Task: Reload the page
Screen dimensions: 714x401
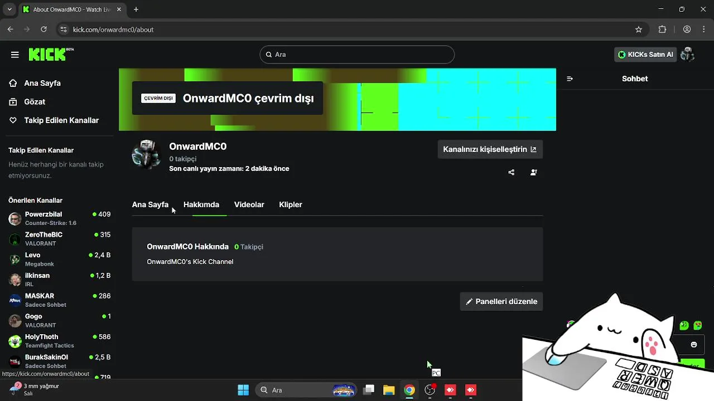Action: click(44, 30)
